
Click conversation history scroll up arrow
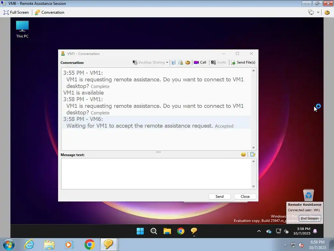pos(253,71)
